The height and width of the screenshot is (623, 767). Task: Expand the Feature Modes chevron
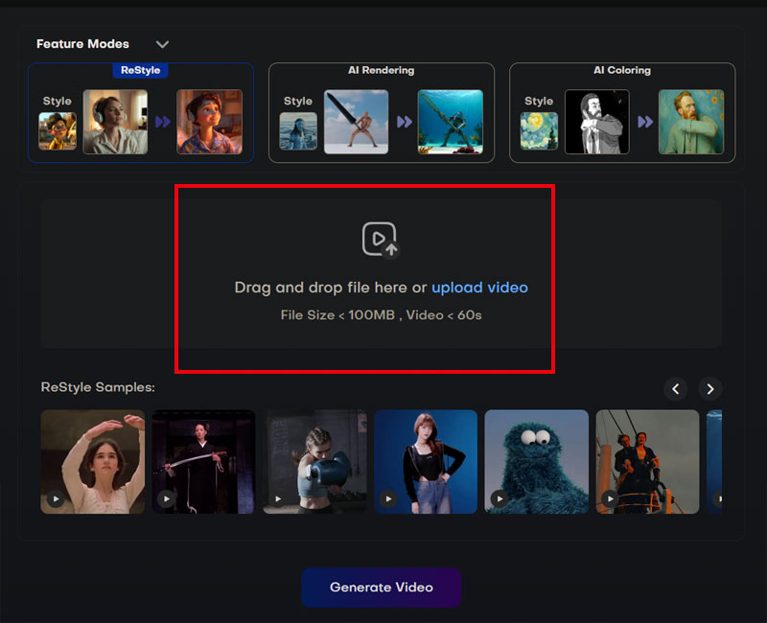[x=162, y=44]
